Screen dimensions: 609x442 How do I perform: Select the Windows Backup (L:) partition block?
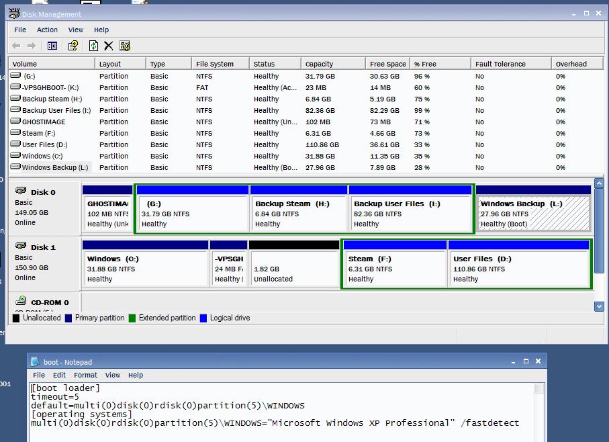(x=532, y=210)
